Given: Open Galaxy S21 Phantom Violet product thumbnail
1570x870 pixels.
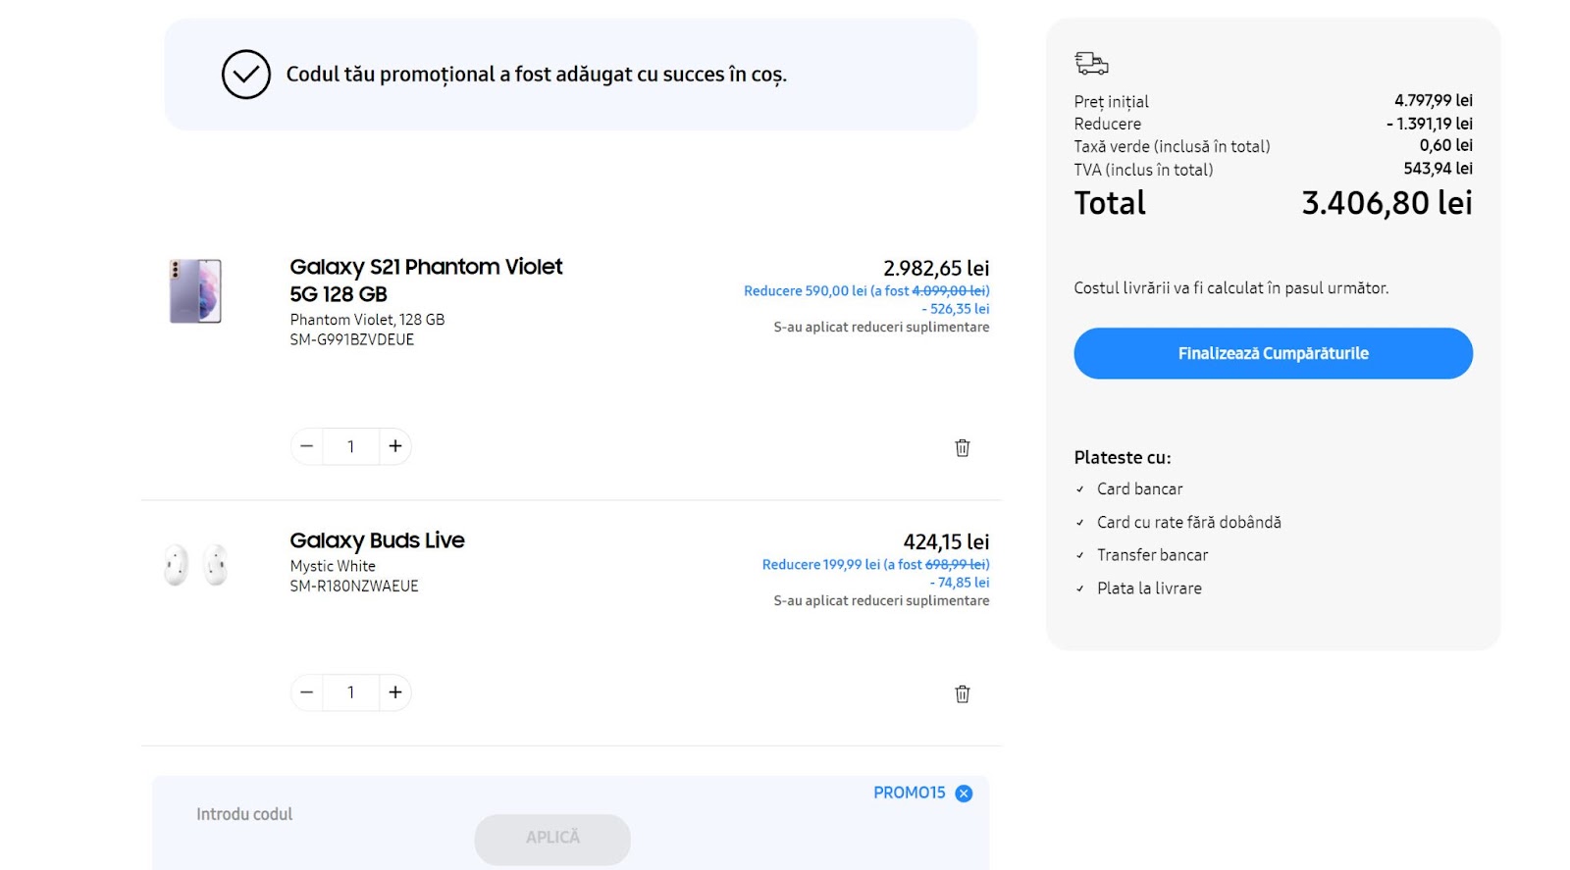Looking at the screenshot, I should pos(195,291).
